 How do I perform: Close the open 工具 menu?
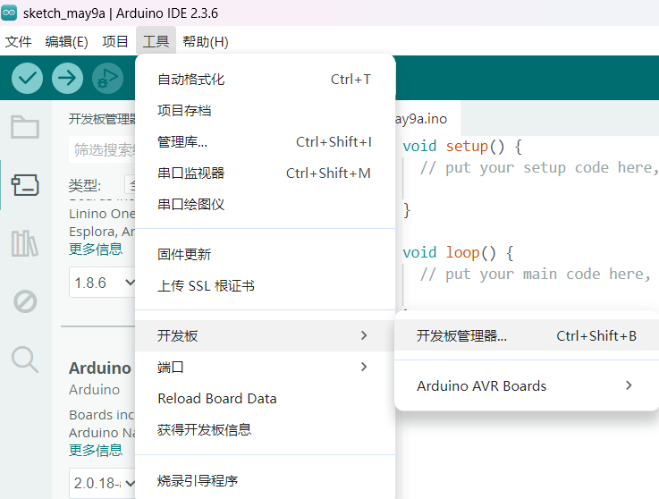click(156, 42)
